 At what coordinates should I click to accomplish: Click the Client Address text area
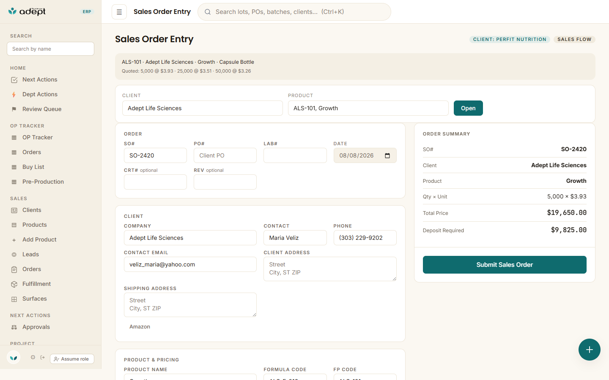pyautogui.click(x=330, y=269)
